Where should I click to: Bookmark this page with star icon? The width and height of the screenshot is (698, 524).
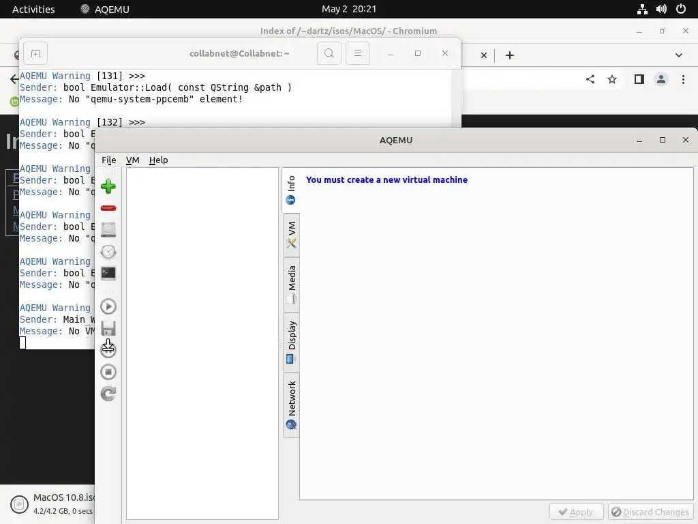coord(612,79)
